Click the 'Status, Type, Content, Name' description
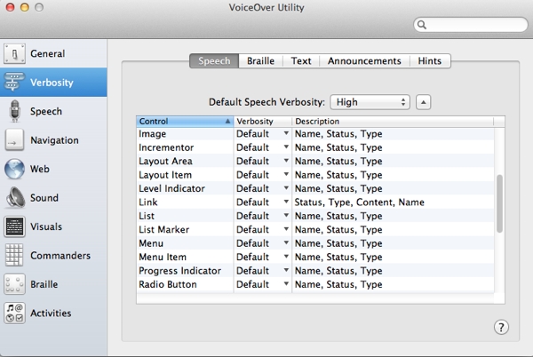This screenshot has height=357, width=533. coord(359,202)
